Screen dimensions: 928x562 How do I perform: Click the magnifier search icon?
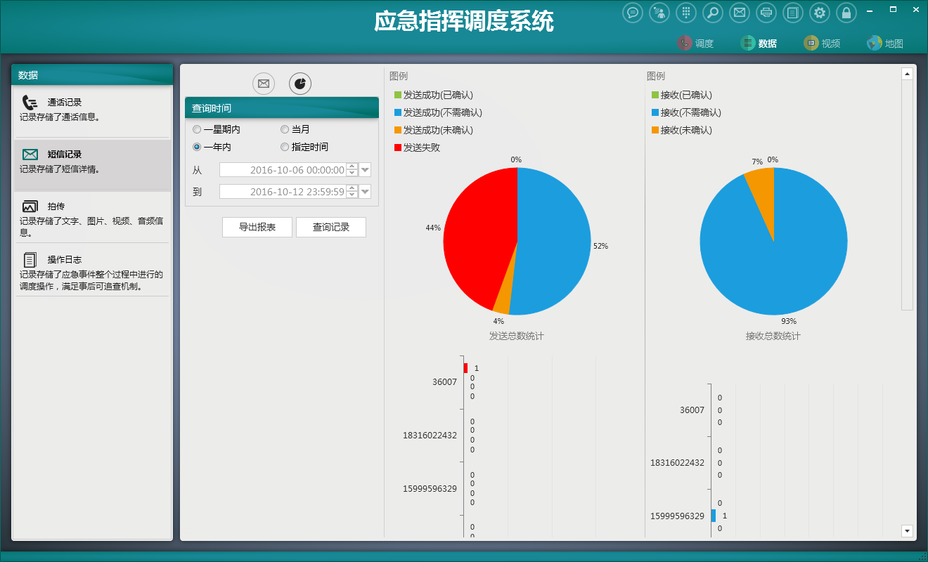click(x=713, y=13)
